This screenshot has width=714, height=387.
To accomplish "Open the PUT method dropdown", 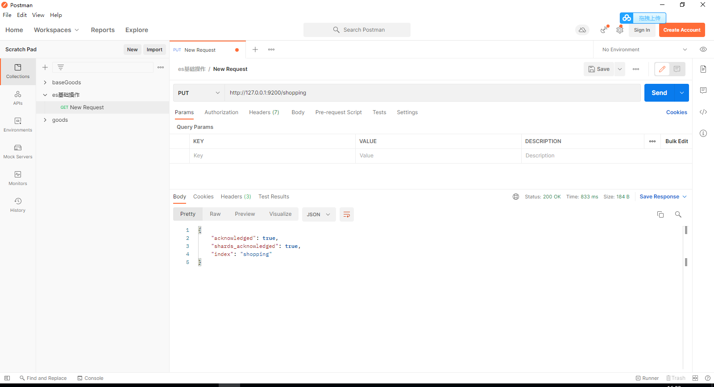I will pyautogui.click(x=199, y=93).
